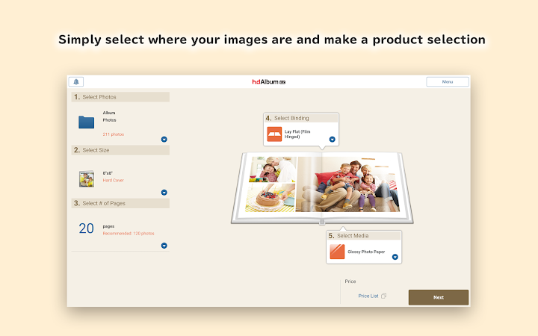The height and width of the screenshot is (336, 538).
Task: Click the Next button
Action: tap(439, 297)
